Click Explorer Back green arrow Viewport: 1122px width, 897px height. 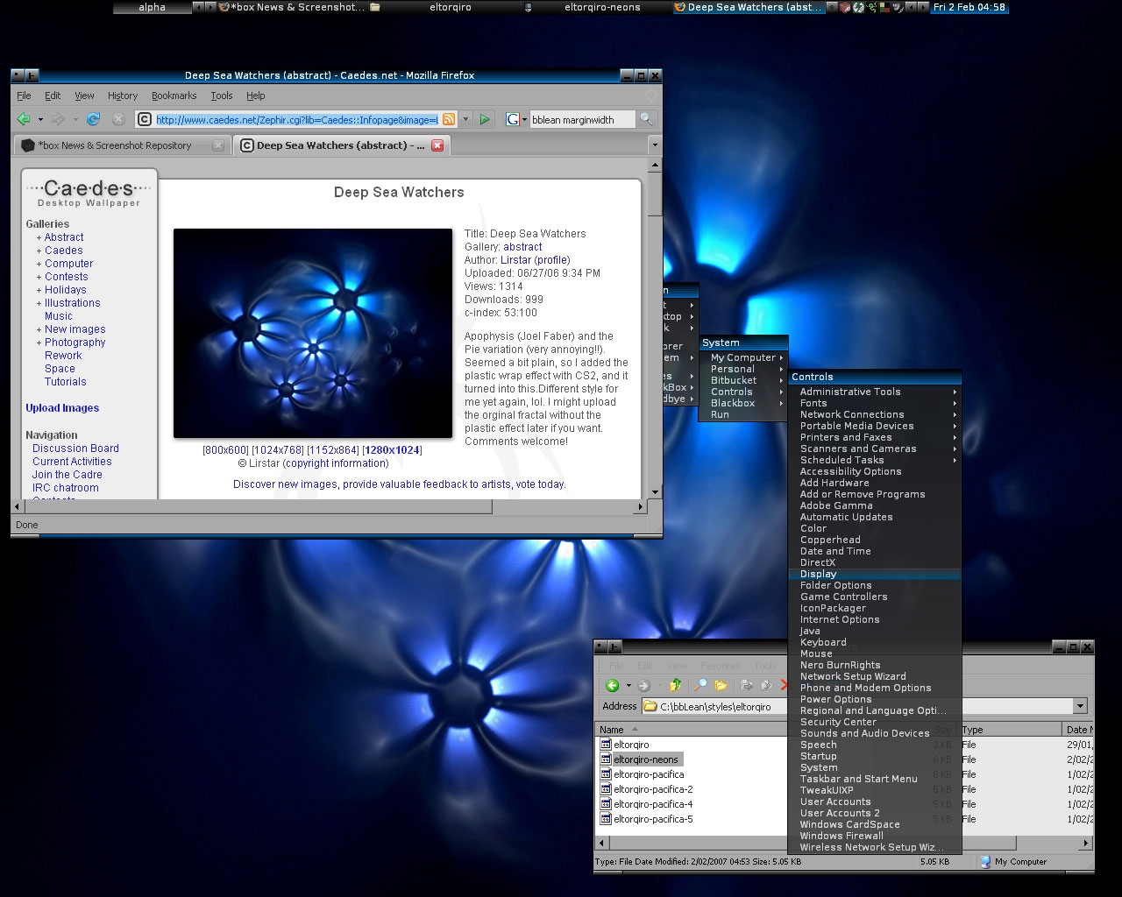click(x=613, y=685)
